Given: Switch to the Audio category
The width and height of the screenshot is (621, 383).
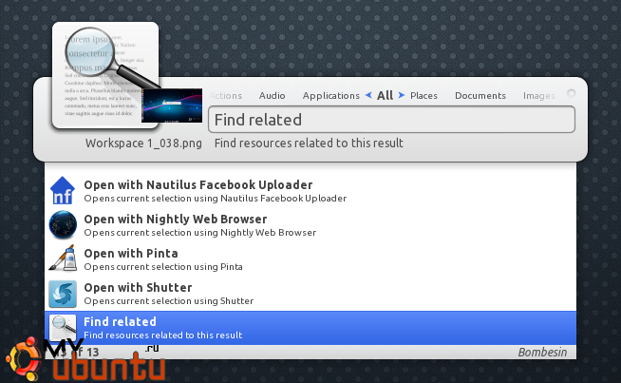Looking at the screenshot, I should coord(273,96).
